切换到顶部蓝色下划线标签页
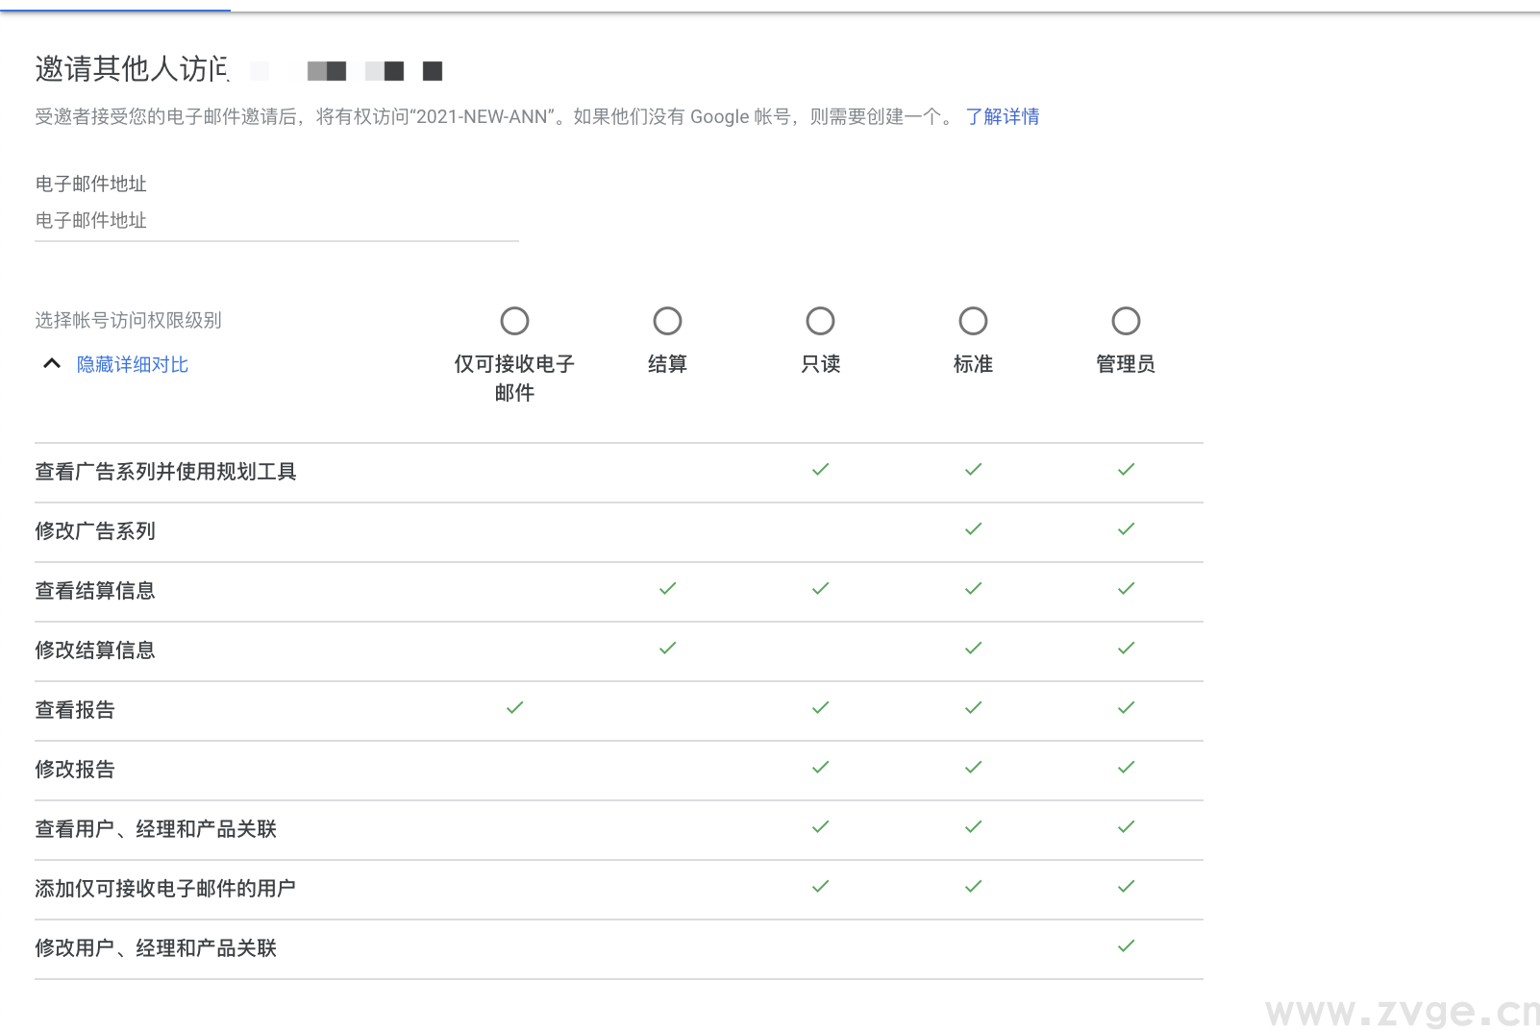This screenshot has height=1030, width=1540. click(x=115, y=5)
